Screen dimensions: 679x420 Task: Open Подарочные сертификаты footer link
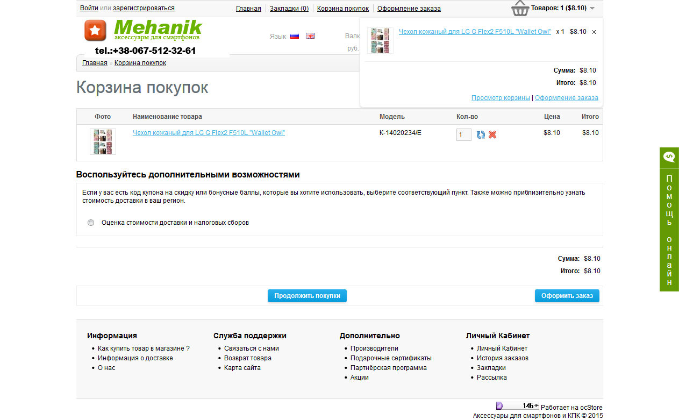[x=391, y=358]
